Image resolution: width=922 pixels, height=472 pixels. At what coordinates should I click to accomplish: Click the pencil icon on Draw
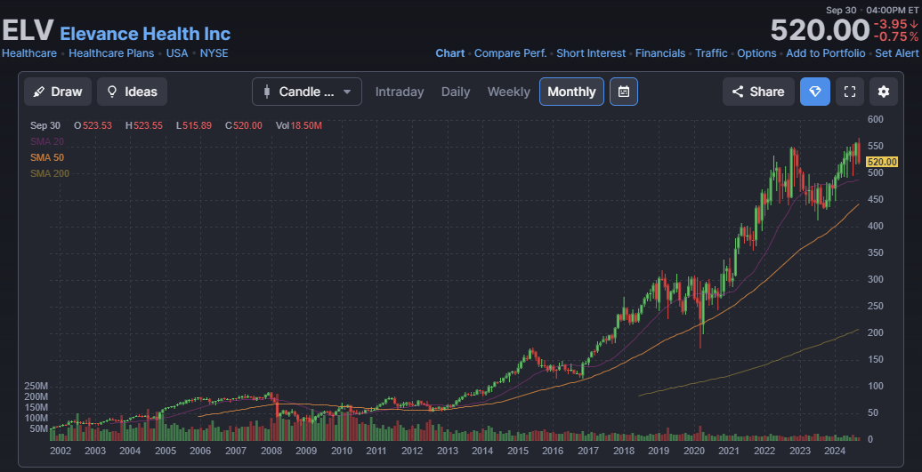[39, 92]
